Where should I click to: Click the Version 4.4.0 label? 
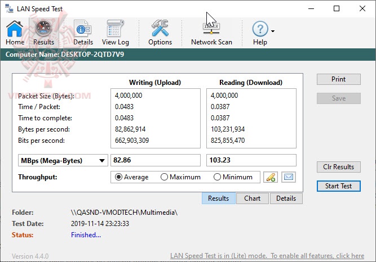pos(30,256)
